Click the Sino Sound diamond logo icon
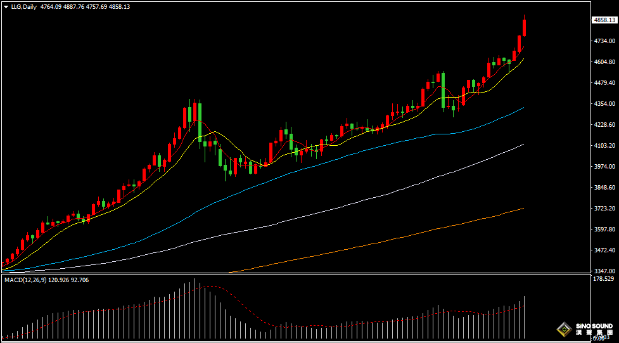619x343 pixels. (x=563, y=329)
